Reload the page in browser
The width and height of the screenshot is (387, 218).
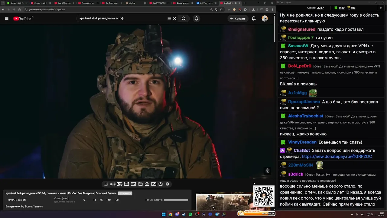[14, 9]
